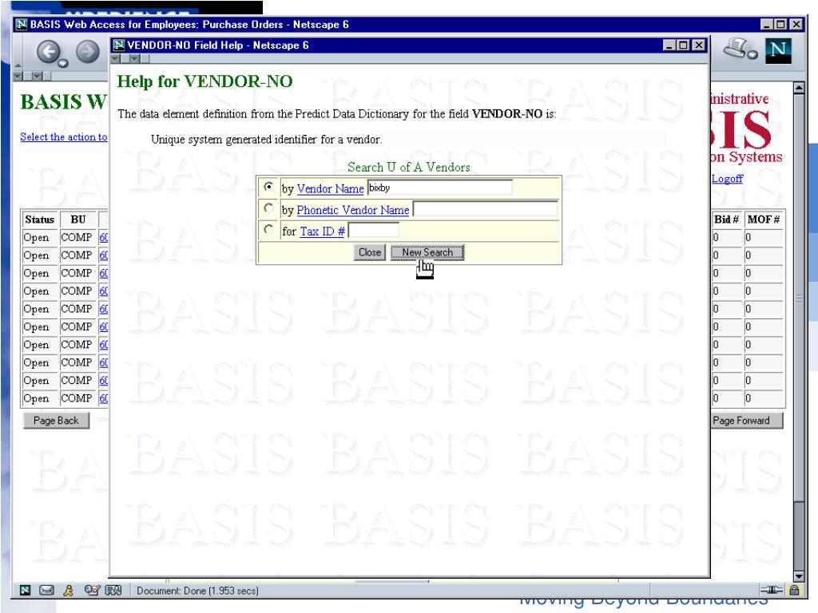The height and width of the screenshot is (613, 818).
Task: Minimize the VENDOR-NO Field Help window
Action: tap(670, 45)
